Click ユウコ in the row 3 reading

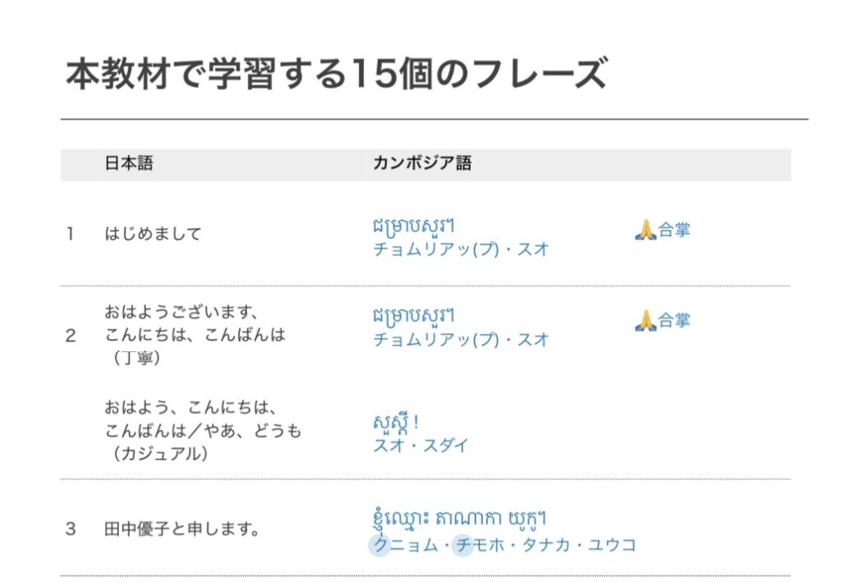612,545
